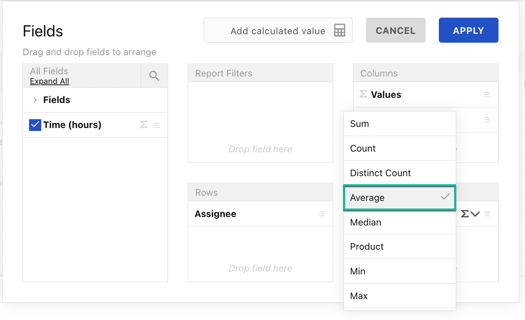Click the drag handle on the Assignee row
Image resolution: width=525 pixels, height=320 pixels.
tap(321, 214)
